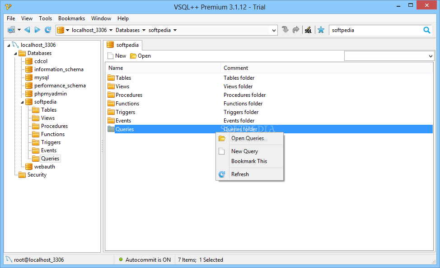Go forward with the blue right arrow
This screenshot has width=440, height=268.
pos(37,30)
